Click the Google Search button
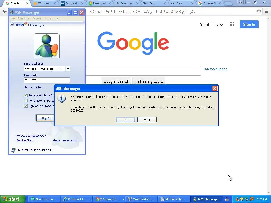271x203 pixels. (116, 81)
